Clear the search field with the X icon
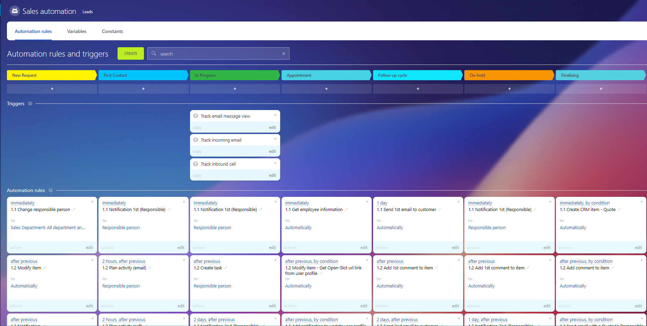Image resolution: width=647 pixels, height=326 pixels. point(284,53)
